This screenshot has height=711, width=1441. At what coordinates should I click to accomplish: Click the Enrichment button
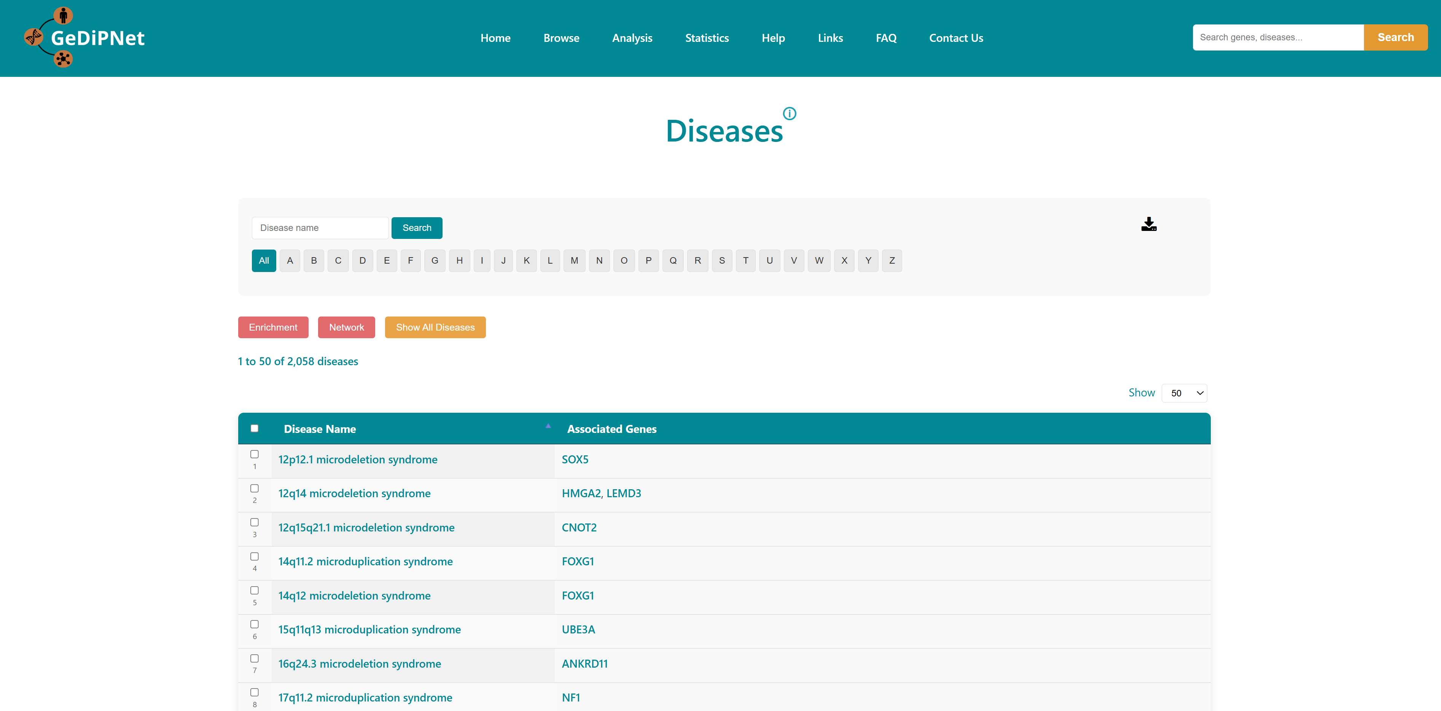tap(273, 327)
